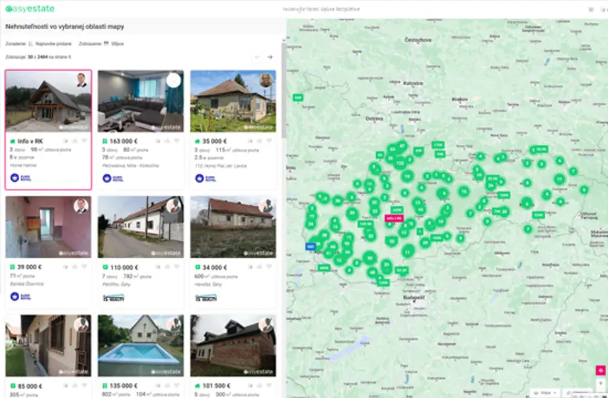Click the agency logo on the 110 000 € card
This screenshot has width=608, height=398.
point(113,298)
